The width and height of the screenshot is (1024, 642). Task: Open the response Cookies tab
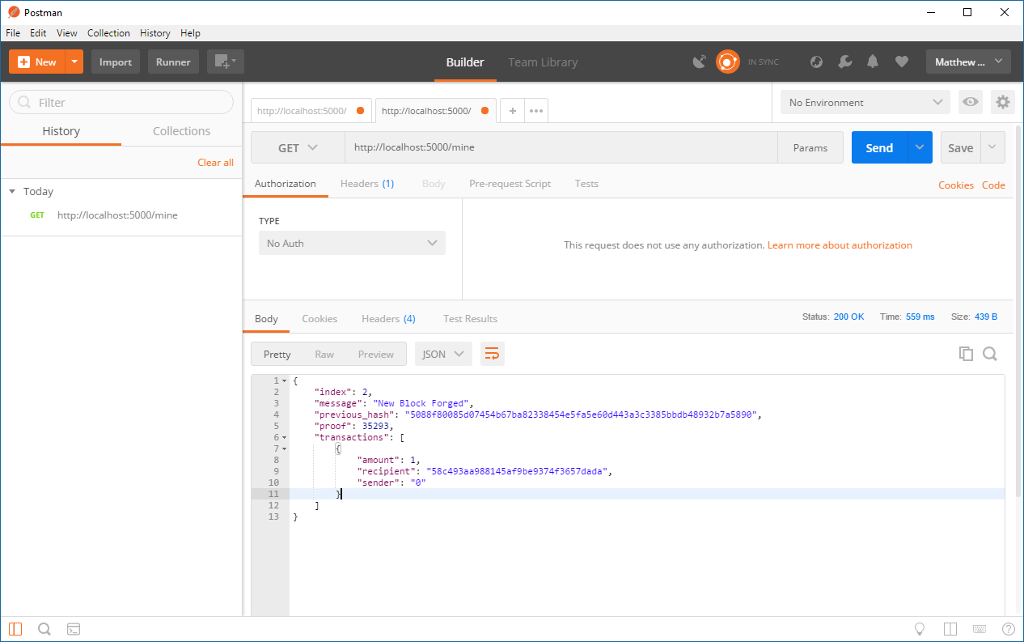pyautogui.click(x=319, y=319)
